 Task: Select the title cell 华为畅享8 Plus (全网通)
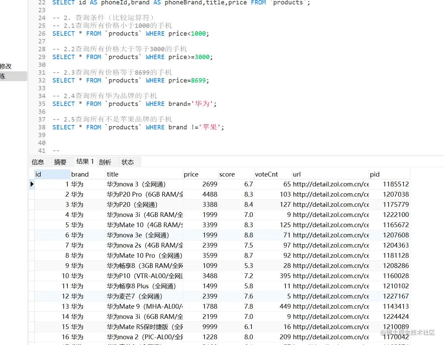(145, 286)
